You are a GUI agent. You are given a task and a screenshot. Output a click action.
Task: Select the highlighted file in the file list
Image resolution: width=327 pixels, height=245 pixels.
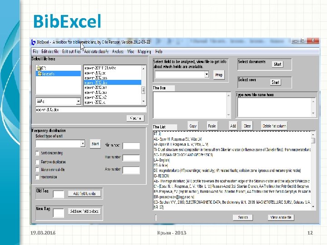coord(113,83)
